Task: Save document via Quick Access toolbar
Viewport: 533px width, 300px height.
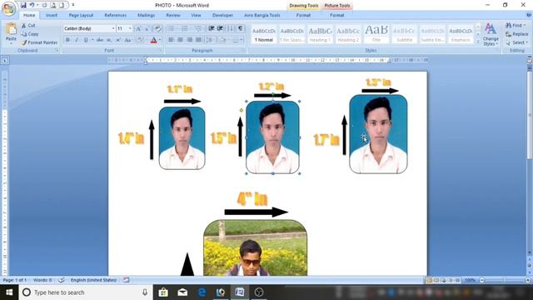Action: click(x=23, y=5)
